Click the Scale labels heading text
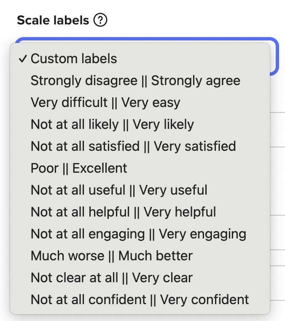Screen dimensions: 285x321 click(x=53, y=20)
